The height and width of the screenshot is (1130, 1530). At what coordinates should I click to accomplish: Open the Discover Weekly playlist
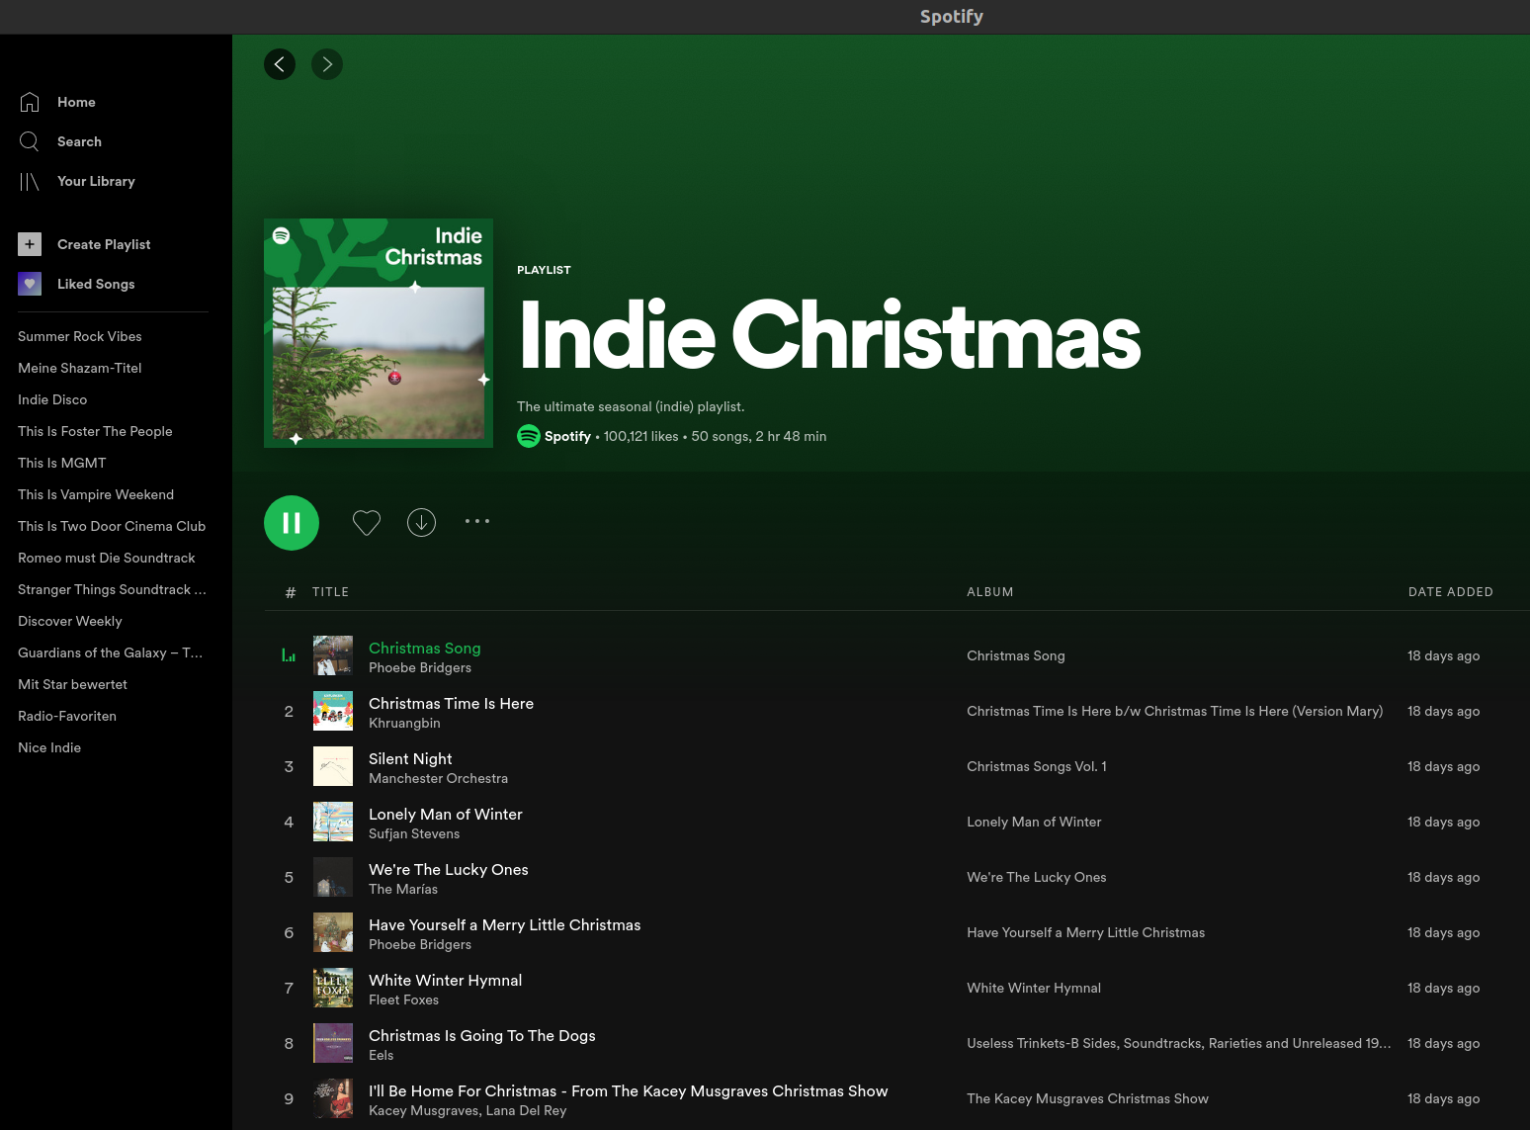point(70,621)
